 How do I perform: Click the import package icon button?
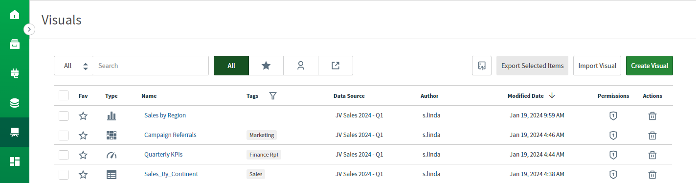(x=482, y=66)
